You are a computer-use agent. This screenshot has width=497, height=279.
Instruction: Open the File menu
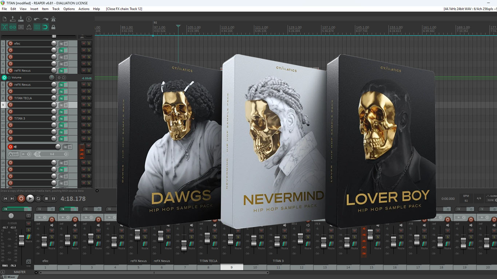[x=4, y=9]
